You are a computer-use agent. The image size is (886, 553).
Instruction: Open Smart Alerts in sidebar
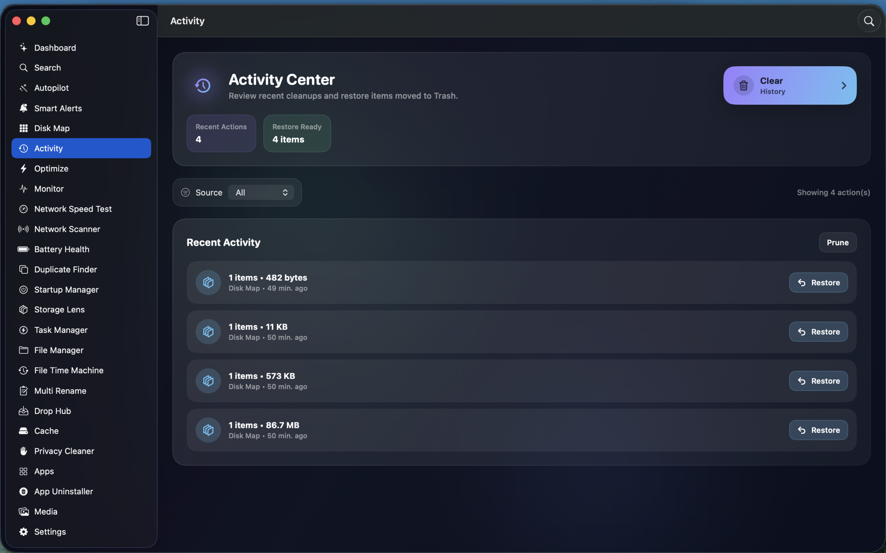[x=81, y=108]
